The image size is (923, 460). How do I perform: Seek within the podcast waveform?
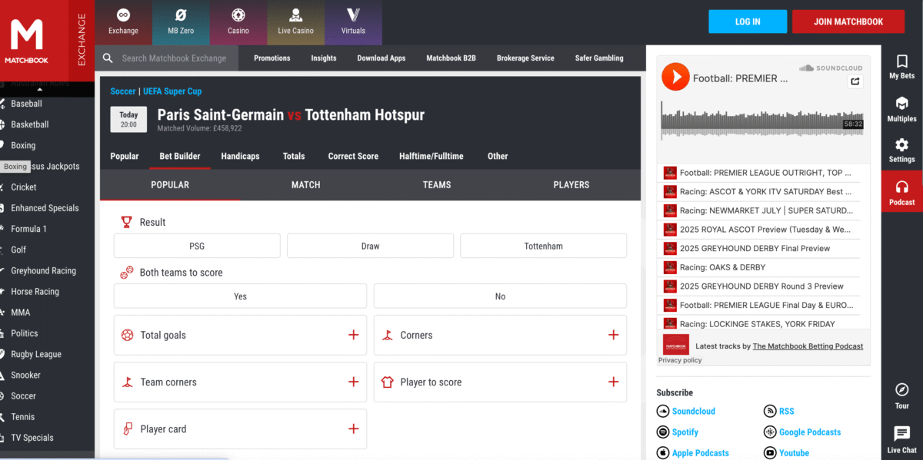click(x=761, y=119)
